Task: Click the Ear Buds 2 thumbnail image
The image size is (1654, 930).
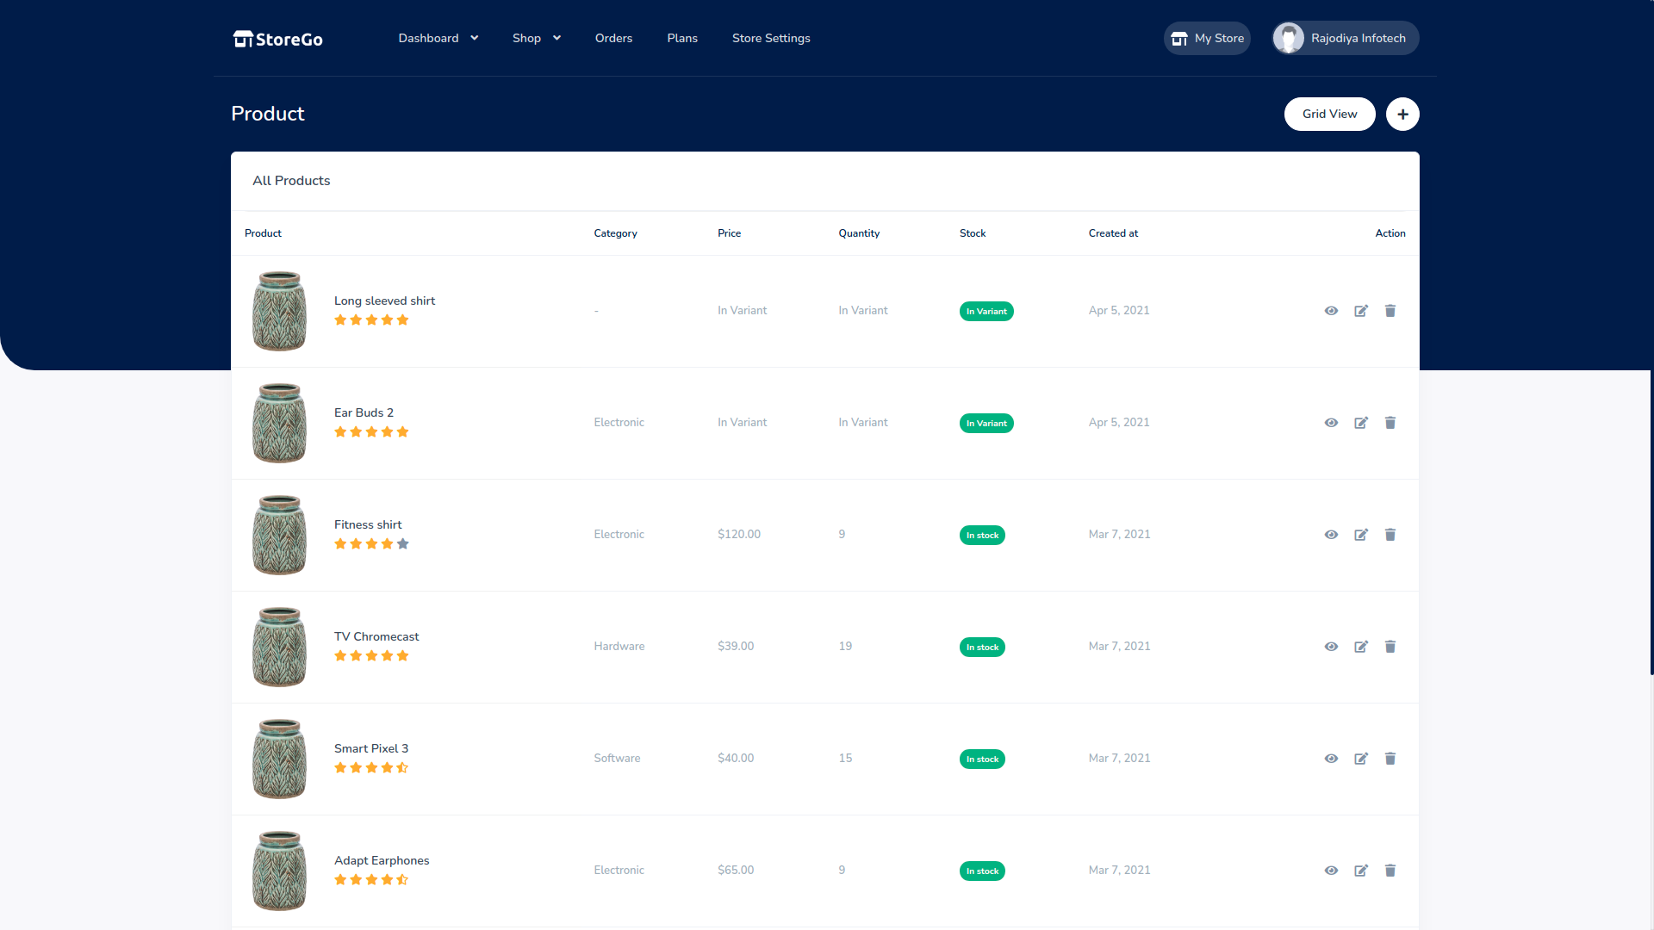Action: click(x=279, y=423)
